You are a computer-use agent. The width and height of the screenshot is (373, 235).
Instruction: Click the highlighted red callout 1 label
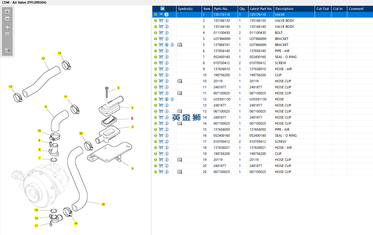(132, 118)
